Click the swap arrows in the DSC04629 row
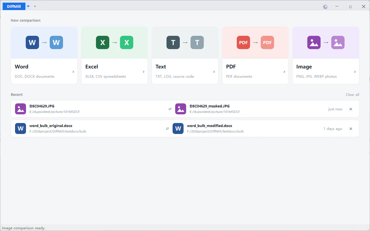370x231 pixels. tap(170, 109)
